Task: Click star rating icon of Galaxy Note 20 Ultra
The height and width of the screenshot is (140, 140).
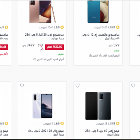Action: coord(62,27)
